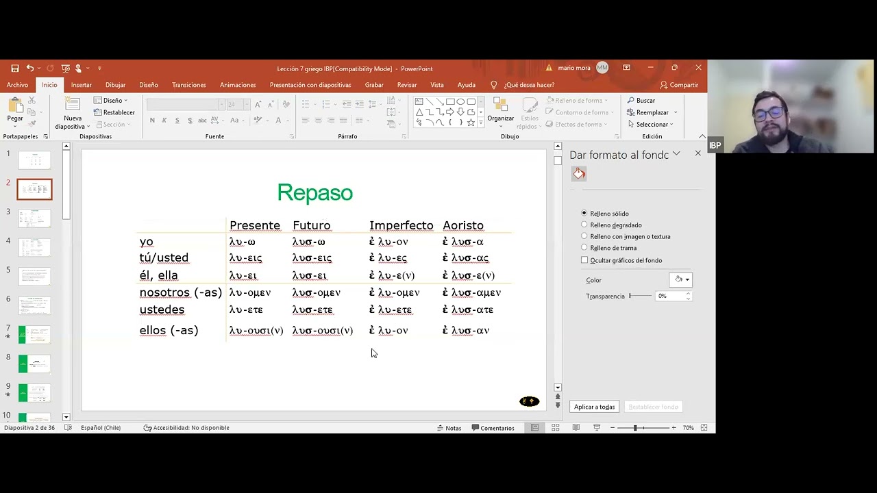
Task: Switch to the Insertar tab
Action: [81, 85]
